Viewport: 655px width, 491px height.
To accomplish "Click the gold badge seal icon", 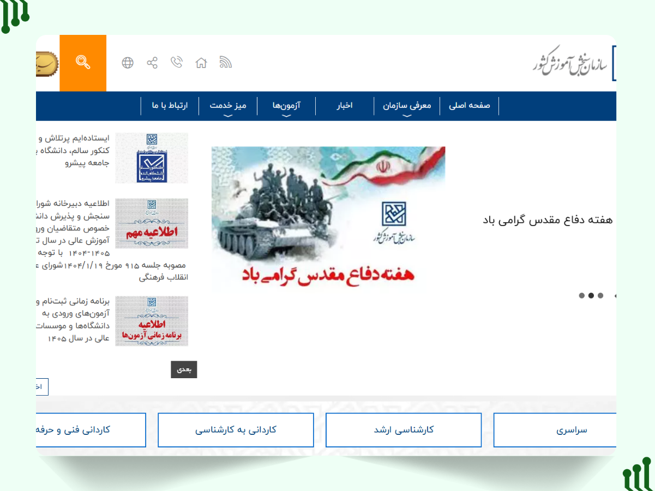I will (x=47, y=63).
